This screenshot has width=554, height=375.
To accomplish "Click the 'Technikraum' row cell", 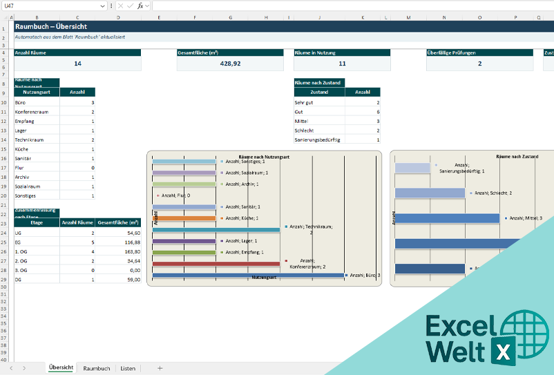I will (37, 140).
